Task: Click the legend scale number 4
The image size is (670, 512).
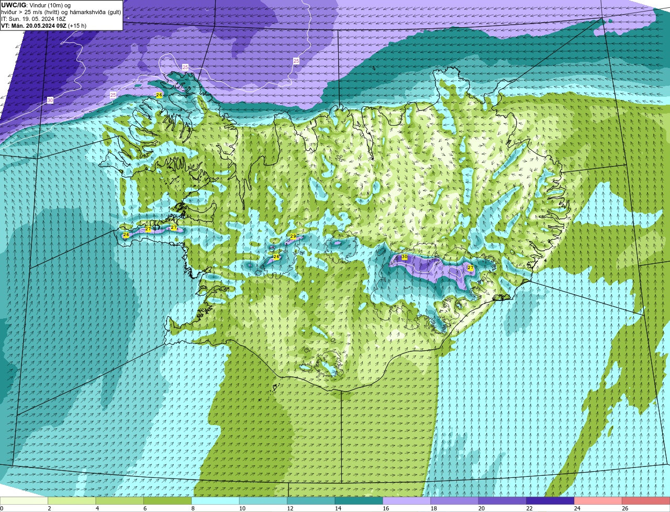Action: point(97,508)
